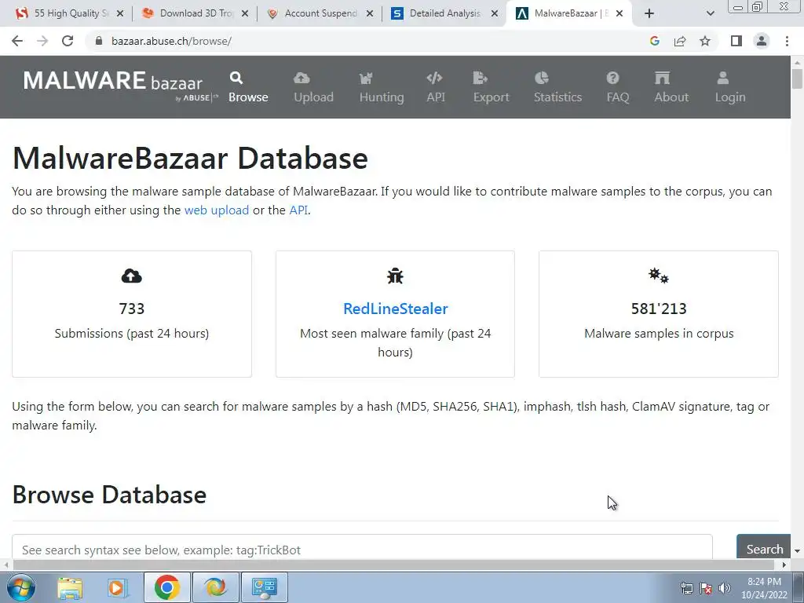
Task: Open the About nav item
Action: 671,88
